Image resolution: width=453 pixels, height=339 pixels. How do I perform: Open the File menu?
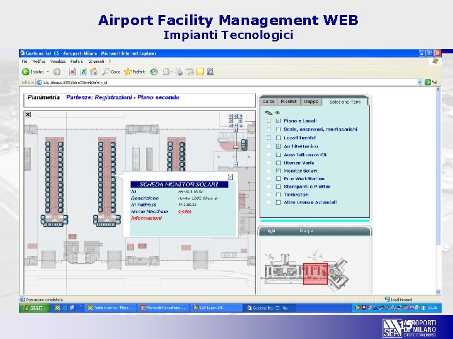click(x=25, y=62)
